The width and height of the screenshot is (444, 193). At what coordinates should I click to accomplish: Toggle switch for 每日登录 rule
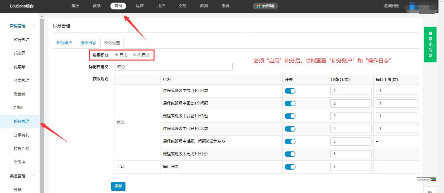(x=290, y=167)
